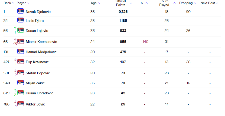Click flag icon next to Viktor Jovic
This screenshot has height=116, width=225.
coord(21,104)
